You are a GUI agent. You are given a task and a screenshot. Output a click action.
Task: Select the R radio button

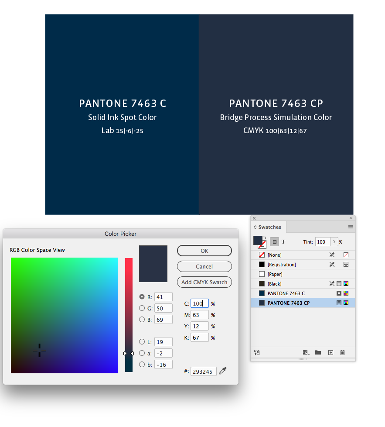142,297
